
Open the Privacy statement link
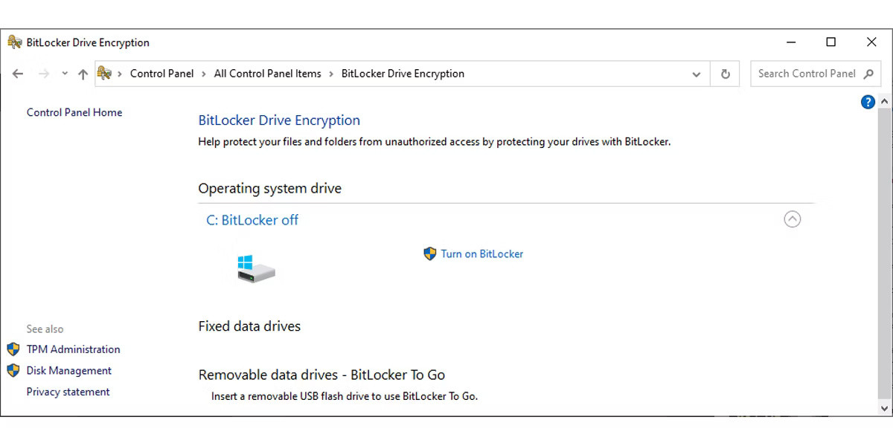[x=68, y=392]
